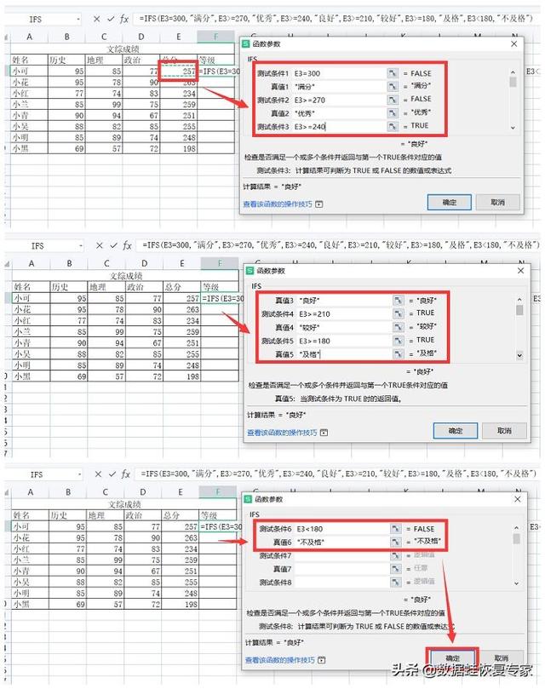Viewport: 545px width, 689px height.
Task: Click fx insert-function icon above the 测试条件6 dialog
Action: pyautogui.click(x=126, y=474)
